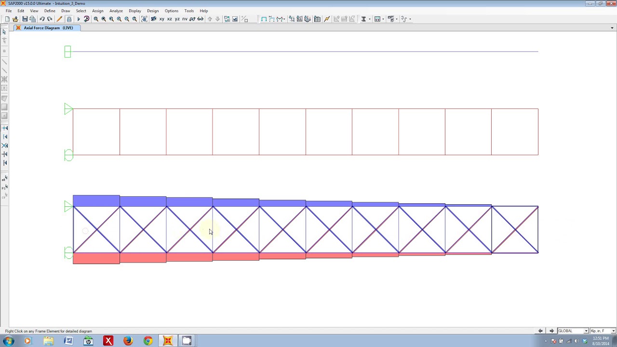
Task: Expand the last toolbar options dropdown arrow
Action: (410, 19)
